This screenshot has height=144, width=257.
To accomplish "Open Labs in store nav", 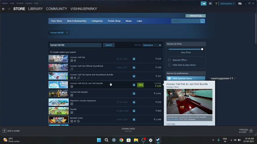I will pyautogui.click(x=139, y=21).
